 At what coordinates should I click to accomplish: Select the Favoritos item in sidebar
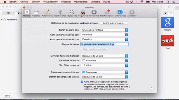point(12,20)
